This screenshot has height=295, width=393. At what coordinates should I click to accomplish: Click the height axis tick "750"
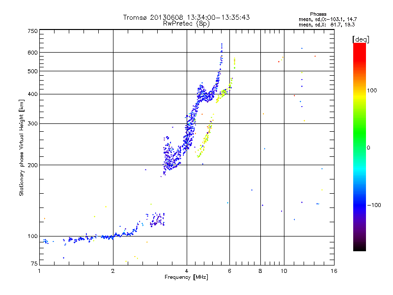pos(33,31)
